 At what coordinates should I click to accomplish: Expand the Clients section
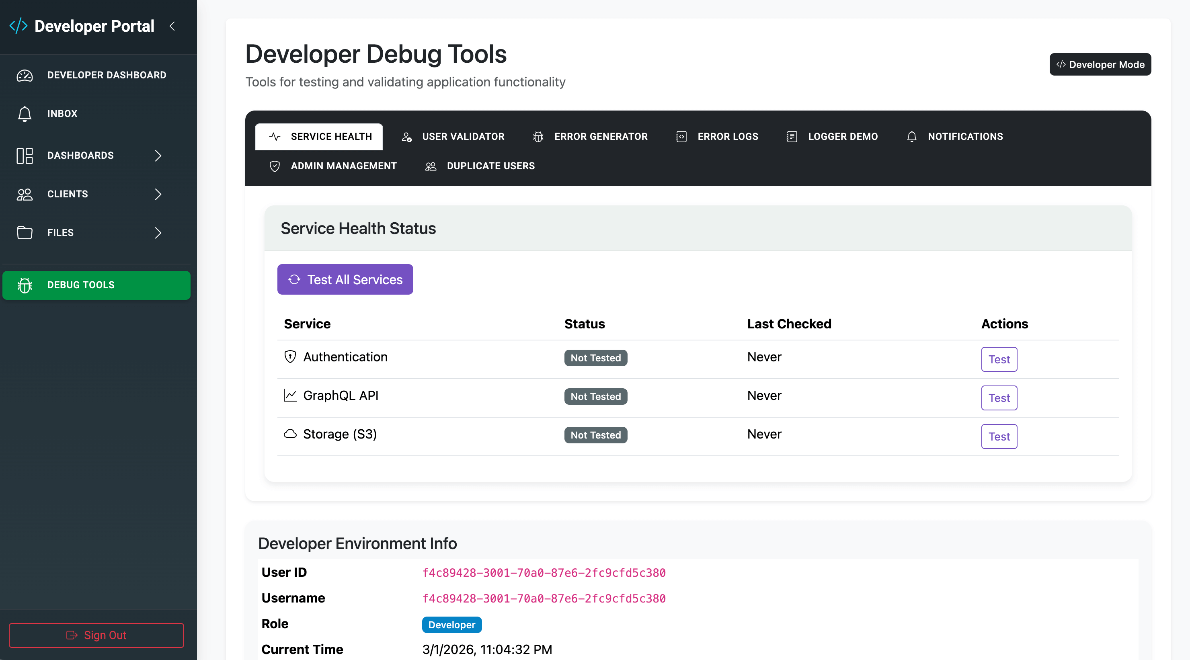pos(158,195)
